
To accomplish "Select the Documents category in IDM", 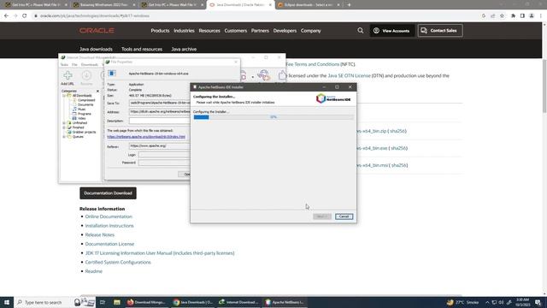I will [x=85, y=104].
